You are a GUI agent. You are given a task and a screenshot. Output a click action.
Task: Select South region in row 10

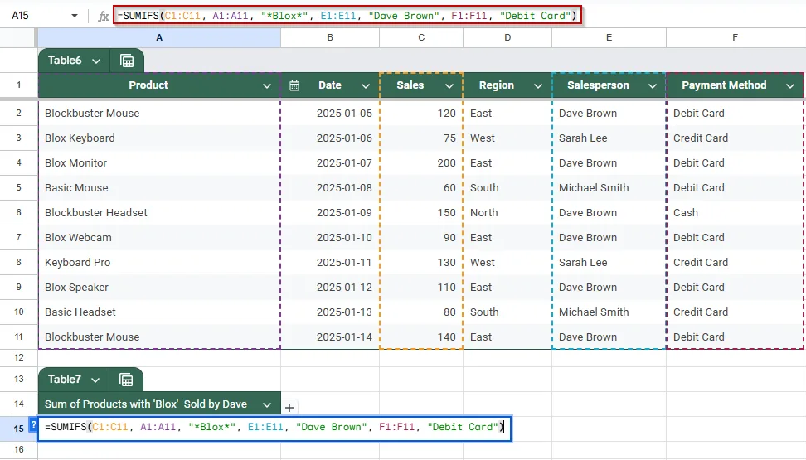coord(507,312)
